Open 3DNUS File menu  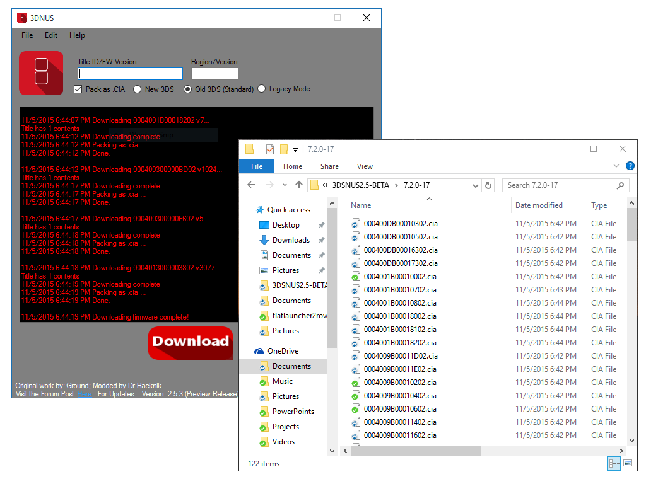27,35
